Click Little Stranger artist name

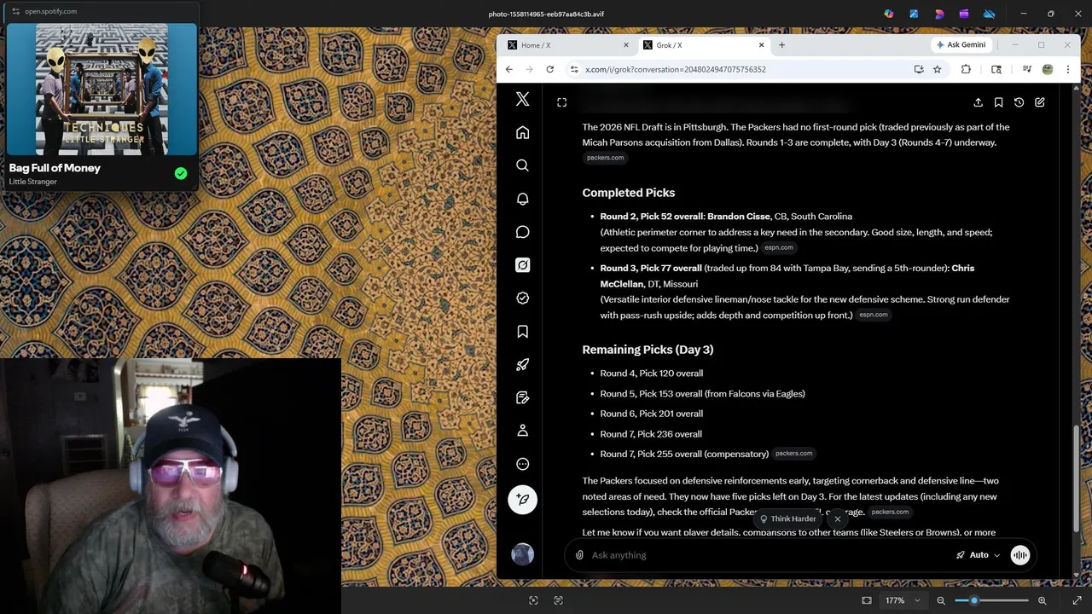[x=33, y=182]
